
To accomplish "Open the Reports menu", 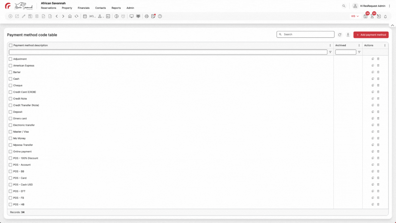I will tap(116, 8).
